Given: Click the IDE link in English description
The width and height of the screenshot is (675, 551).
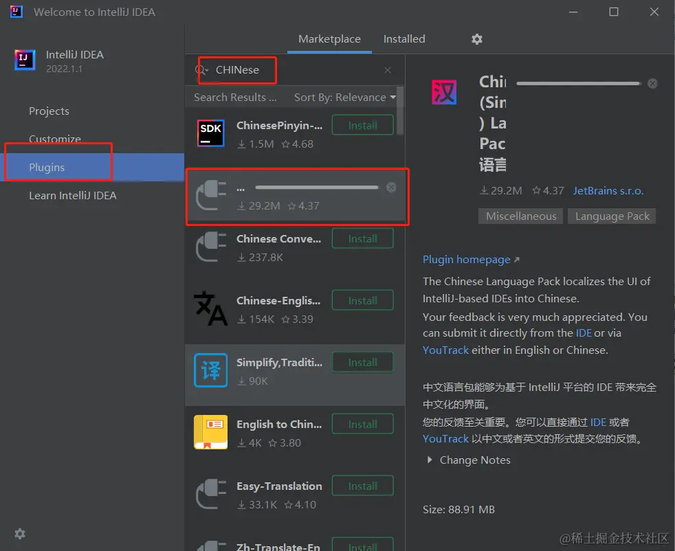Looking at the screenshot, I should 584,333.
